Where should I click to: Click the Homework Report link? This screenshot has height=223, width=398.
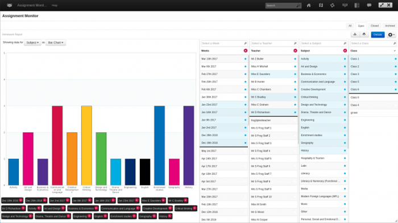click(12, 34)
